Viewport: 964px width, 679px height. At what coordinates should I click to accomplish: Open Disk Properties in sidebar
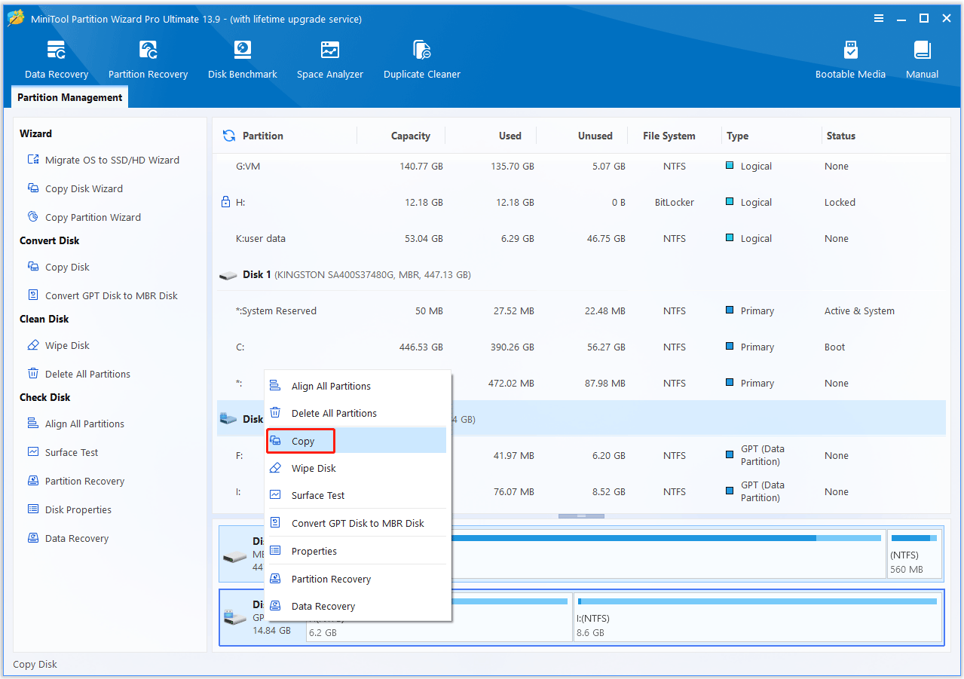[x=69, y=509]
